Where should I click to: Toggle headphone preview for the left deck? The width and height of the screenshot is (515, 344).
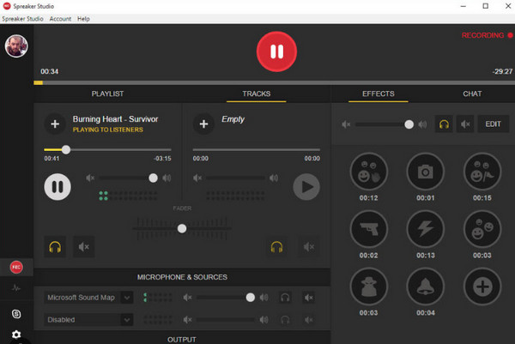(x=55, y=247)
